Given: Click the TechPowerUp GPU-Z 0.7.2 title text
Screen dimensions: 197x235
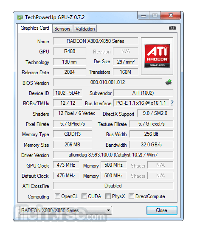Looking at the screenshot, I should pyautogui.click(x=55, y=17).
